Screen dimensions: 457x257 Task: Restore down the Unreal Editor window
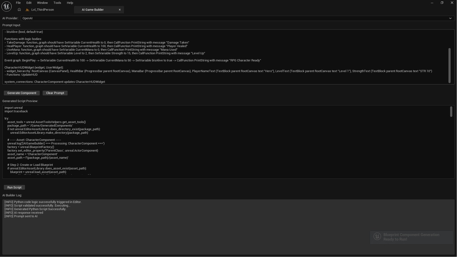pos(442,3)
